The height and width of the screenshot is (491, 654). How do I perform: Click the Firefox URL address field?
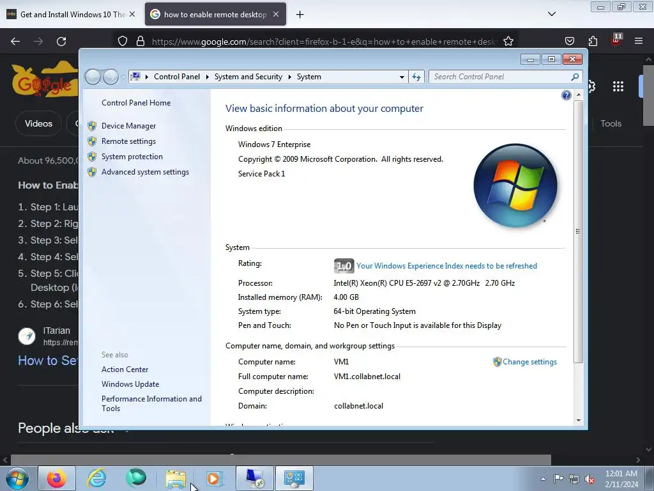(324, 42)
